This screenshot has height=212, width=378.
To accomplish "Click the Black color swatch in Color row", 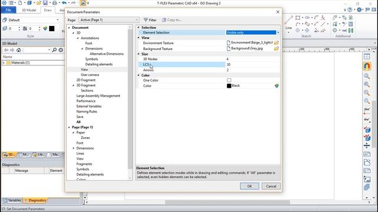I will pos(229,85).
